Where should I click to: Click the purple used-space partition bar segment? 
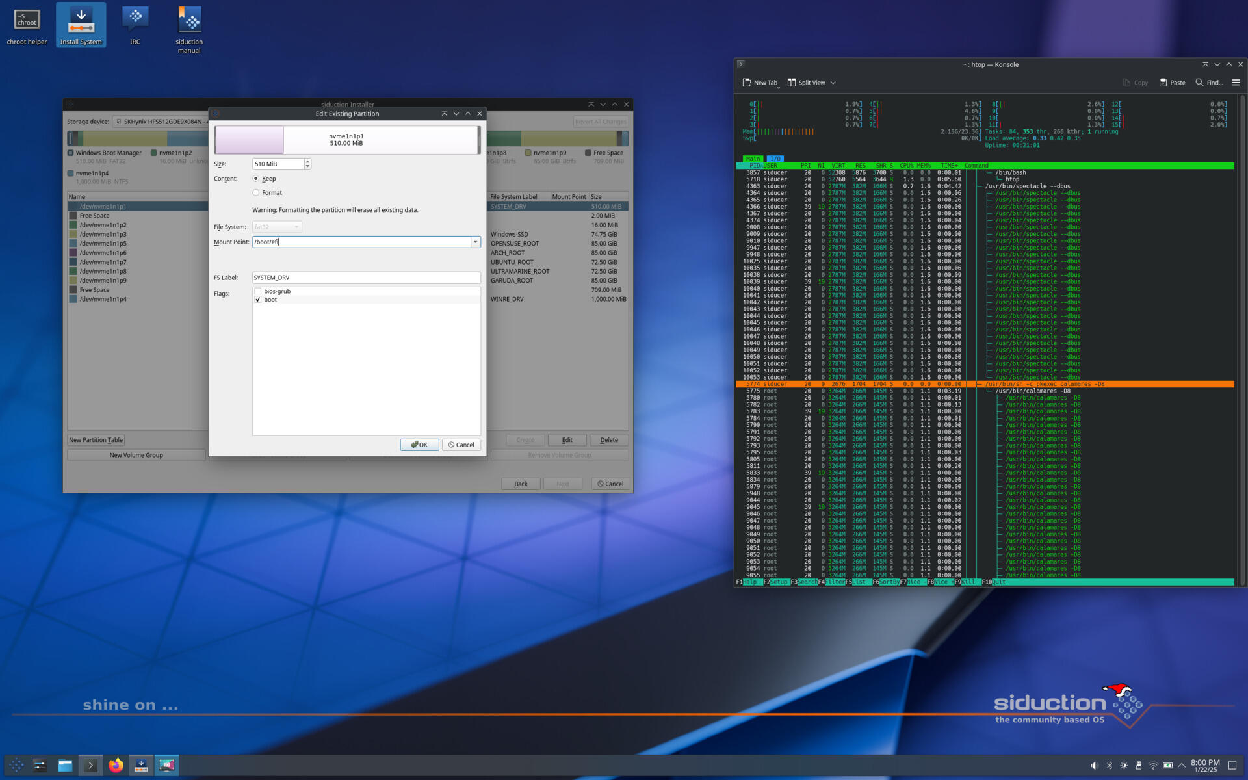click(x=250, y=140)
